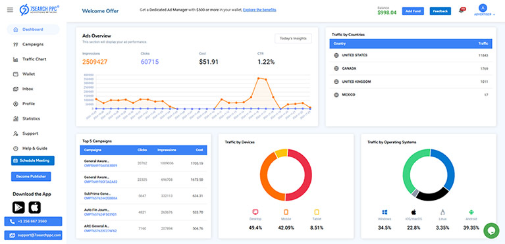
Task: Click the Traffic Chart bar icon
Action: click(x=15, y=59)
